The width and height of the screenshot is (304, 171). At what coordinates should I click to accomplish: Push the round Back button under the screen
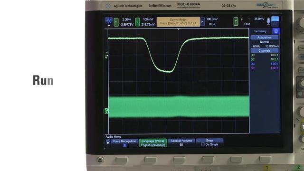[100, 160]
